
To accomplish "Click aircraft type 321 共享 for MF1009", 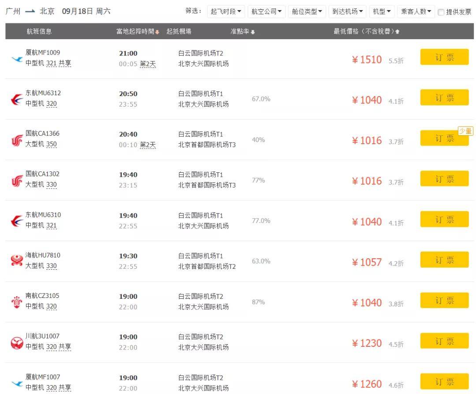I will (x=59, y=63).
